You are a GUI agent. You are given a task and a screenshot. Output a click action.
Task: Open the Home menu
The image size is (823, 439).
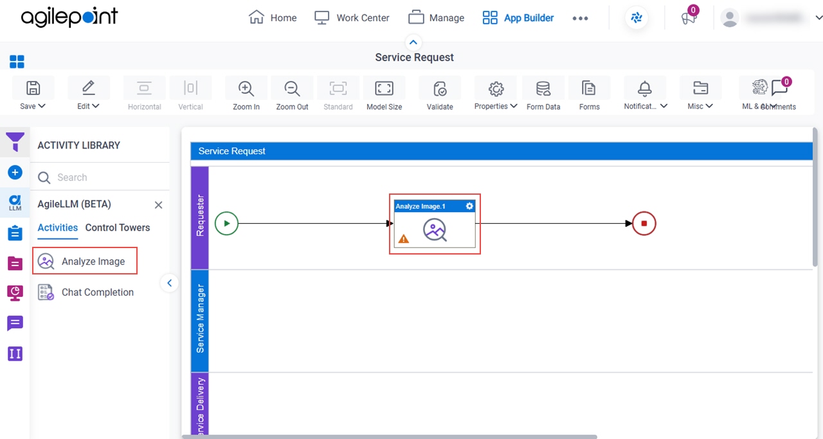coord(273,18)
